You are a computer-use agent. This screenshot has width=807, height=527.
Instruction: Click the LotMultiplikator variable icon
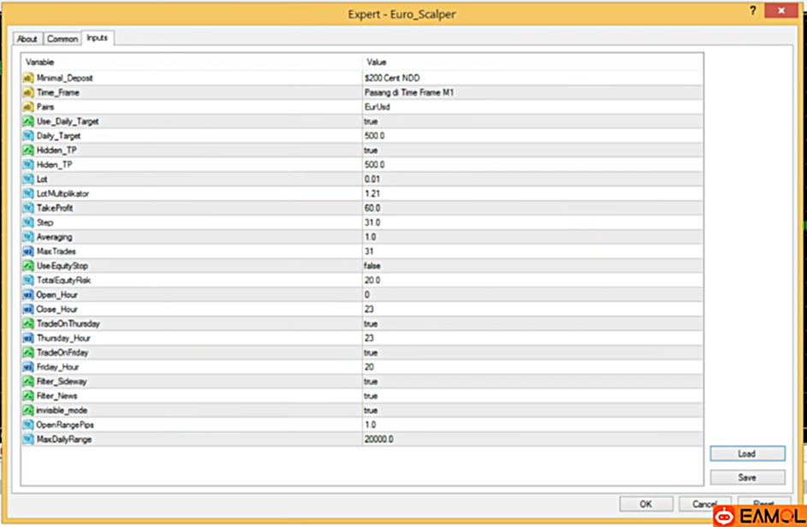pos(27,193)
